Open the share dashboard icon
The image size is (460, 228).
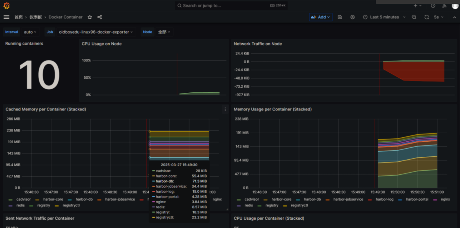click(100, 17)
